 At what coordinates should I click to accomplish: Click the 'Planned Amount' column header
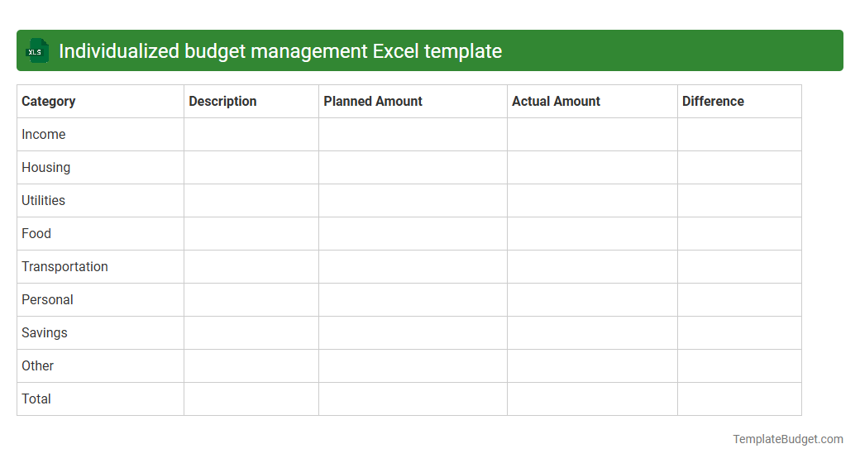click(413, 102)
